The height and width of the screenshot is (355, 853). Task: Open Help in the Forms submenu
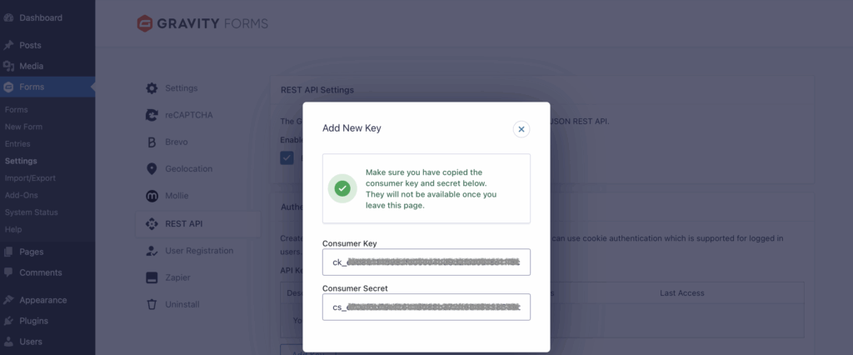coord(13,229)
